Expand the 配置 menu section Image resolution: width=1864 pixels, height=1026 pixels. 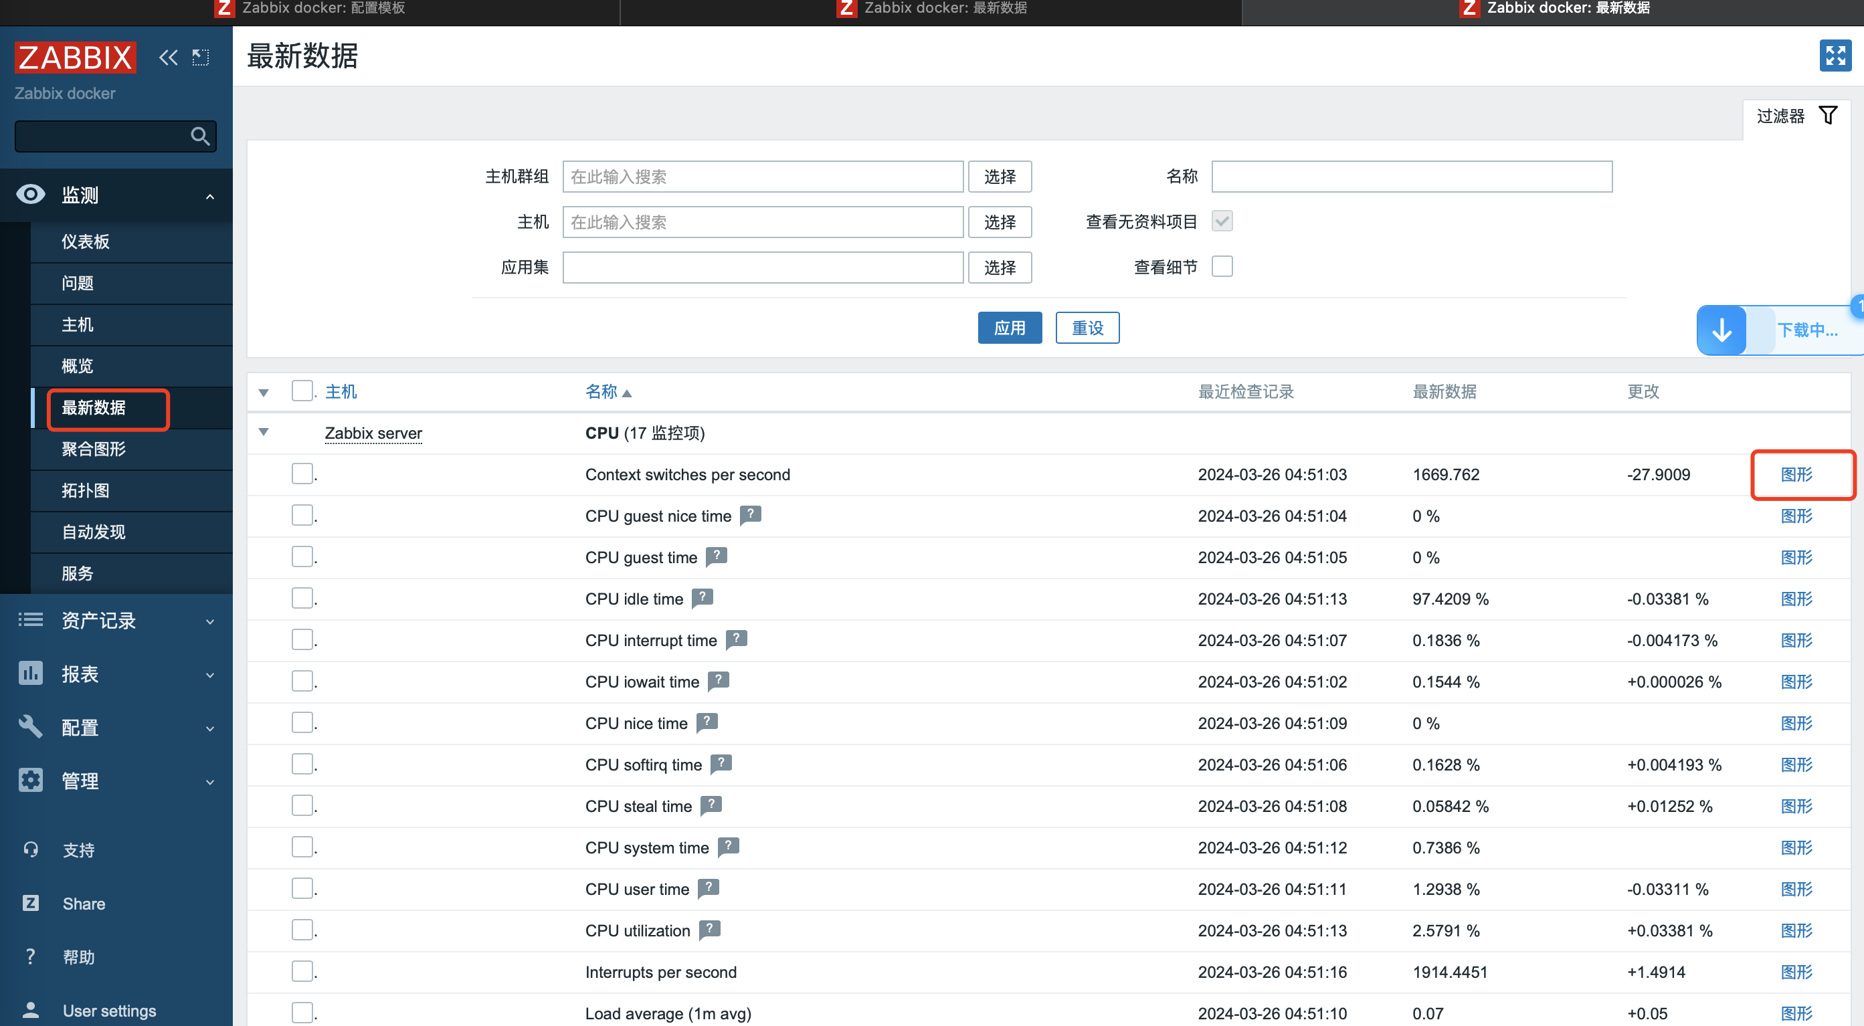(x=210, y=728)
